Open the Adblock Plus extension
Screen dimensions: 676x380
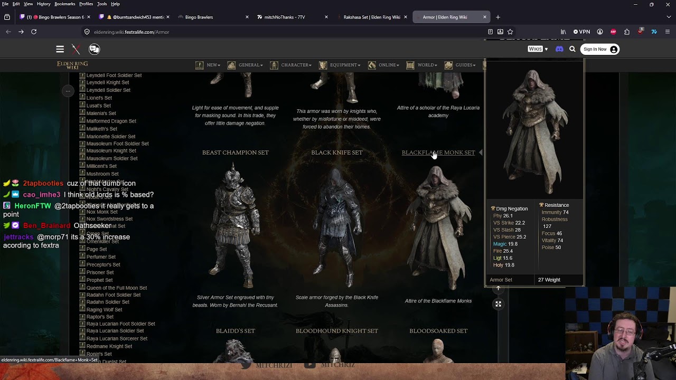[613, 32]
